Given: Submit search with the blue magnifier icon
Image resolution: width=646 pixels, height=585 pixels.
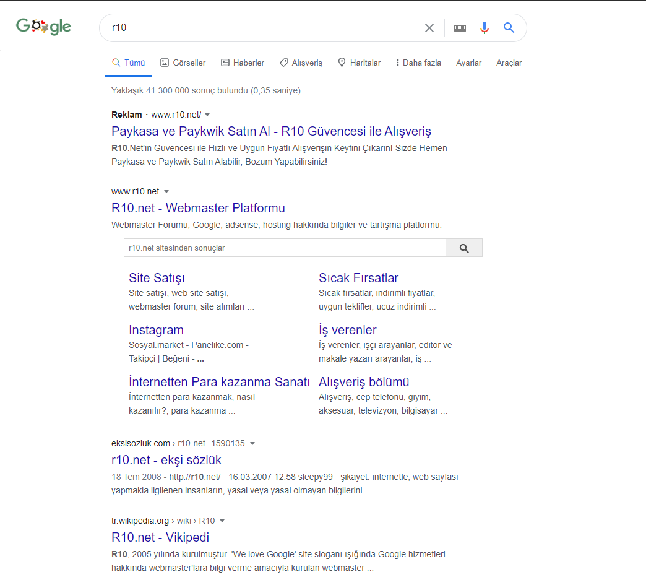Looking at the screenshot, I should pyautogui.click(x=509, y=28).
